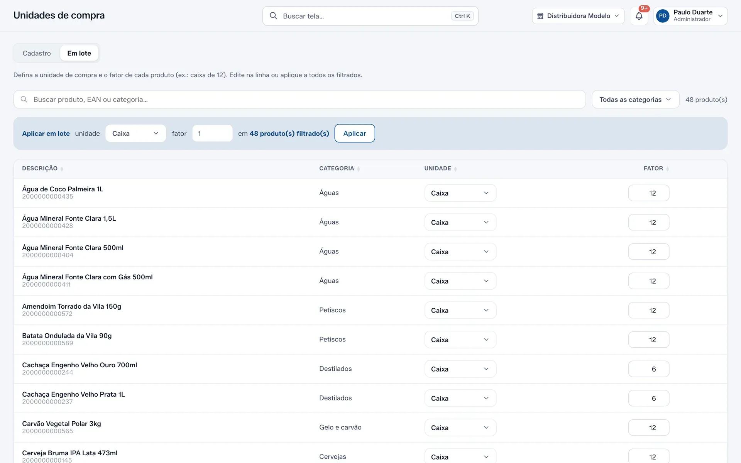Screen dimensions: 741x463
Task: Click the batch fator input
Action: click(212, 133)
